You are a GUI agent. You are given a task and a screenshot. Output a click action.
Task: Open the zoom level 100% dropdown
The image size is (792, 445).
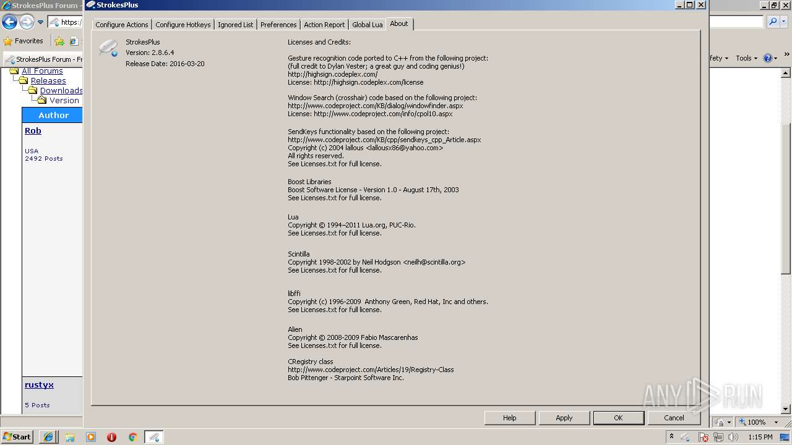pos(775,422)
